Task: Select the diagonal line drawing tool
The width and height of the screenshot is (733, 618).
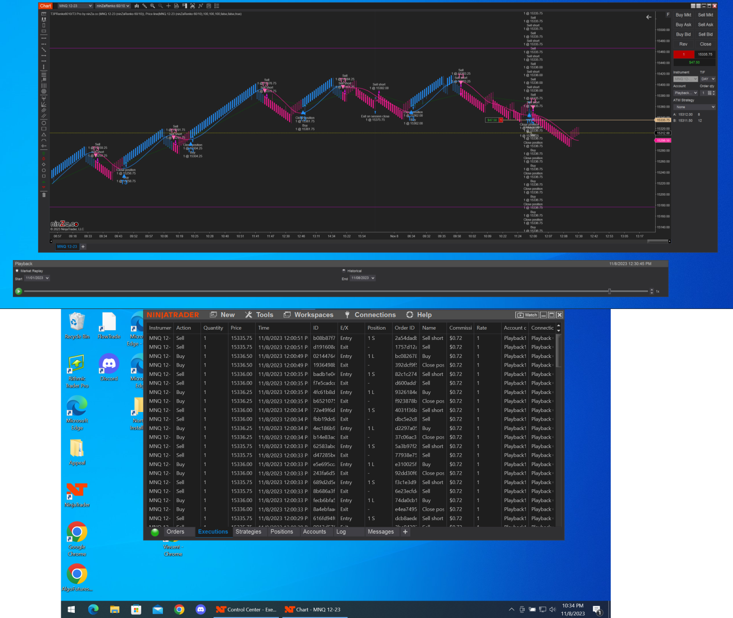Action: click(x=44, y=50)
